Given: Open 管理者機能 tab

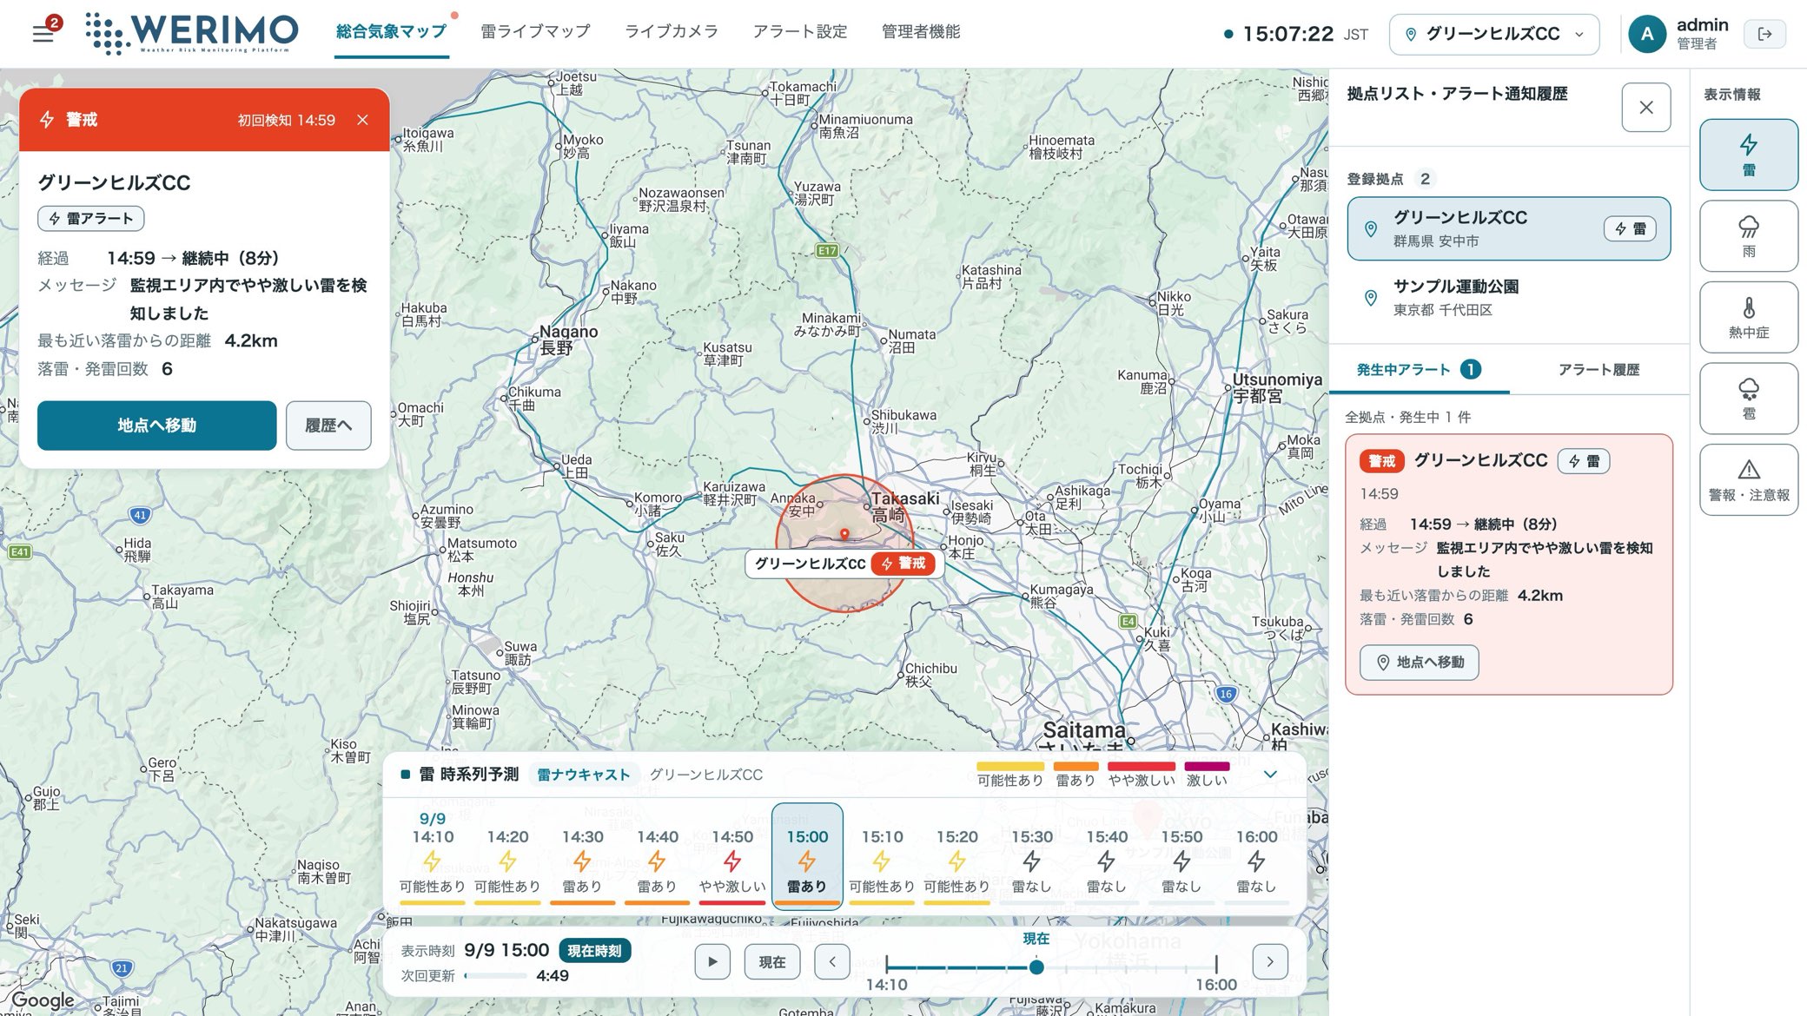Looking at the screenshot, I should [921, 31].
